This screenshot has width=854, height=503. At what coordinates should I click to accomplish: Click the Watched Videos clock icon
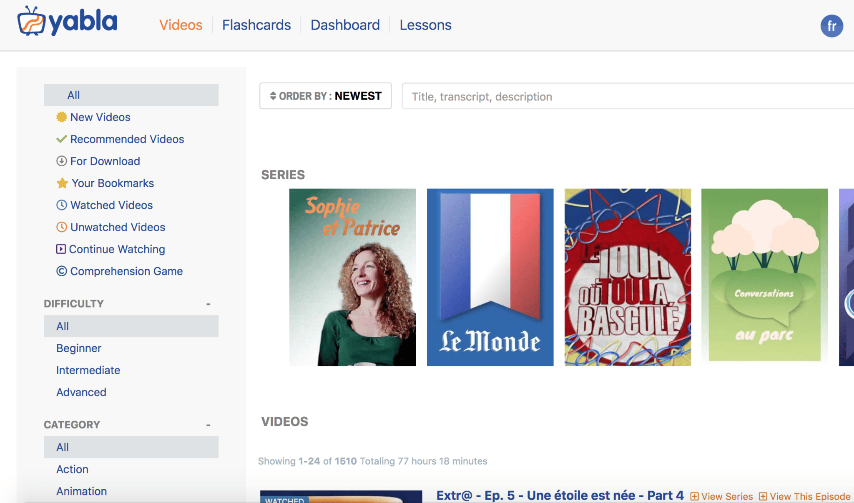click(x=61, y=205)
